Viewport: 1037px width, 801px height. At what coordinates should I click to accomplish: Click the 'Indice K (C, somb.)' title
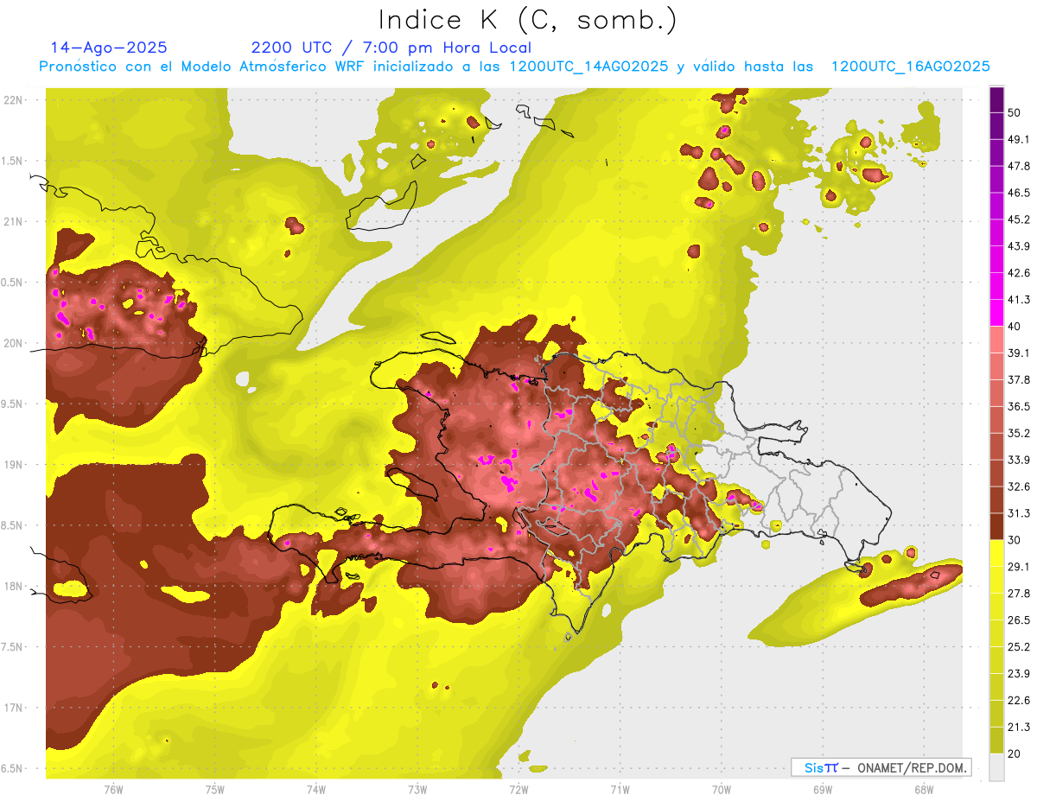pyautogui.click(x=528, y=21)
